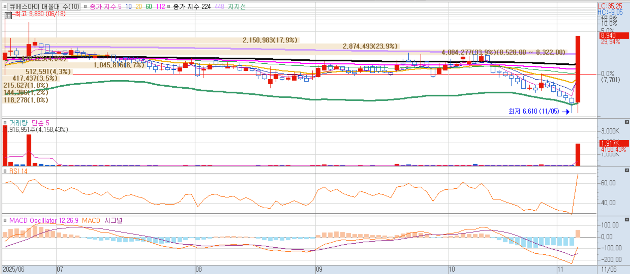Click the 2025/06 date axis label
The height and width of the screenshot is (274, 630).
14,269
